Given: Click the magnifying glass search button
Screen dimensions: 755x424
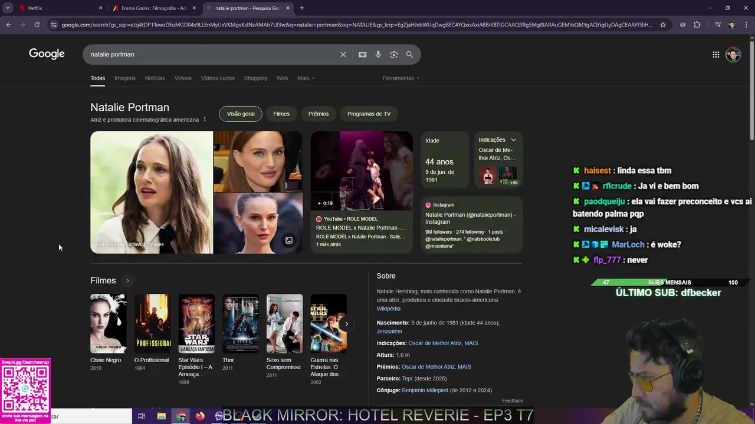Looking at the screenshot, I should [x=409, y=54].
